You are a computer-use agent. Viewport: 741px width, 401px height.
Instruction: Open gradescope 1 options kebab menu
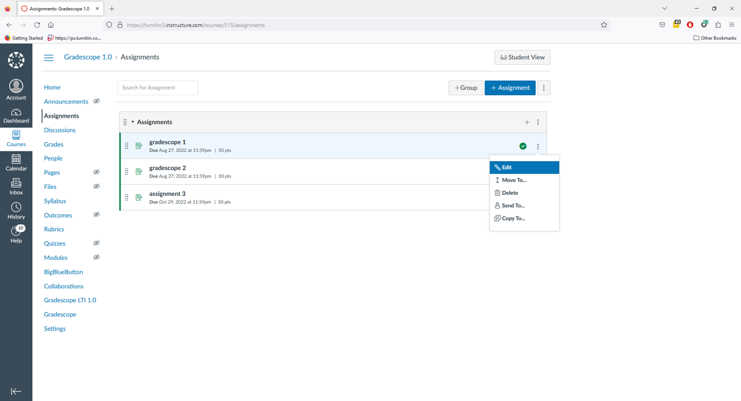point(538,146)
